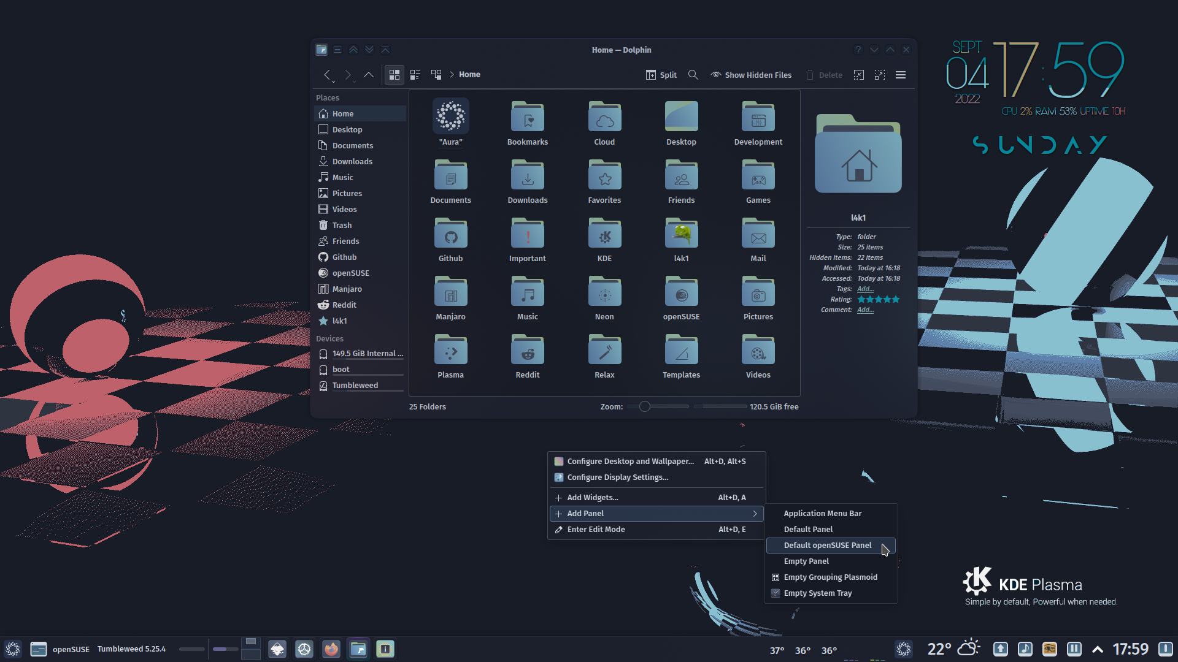This screenshot has width=1178, height=662.
Task: Open the back-history dropdown arrow
Action: click(x=334, y=80)
